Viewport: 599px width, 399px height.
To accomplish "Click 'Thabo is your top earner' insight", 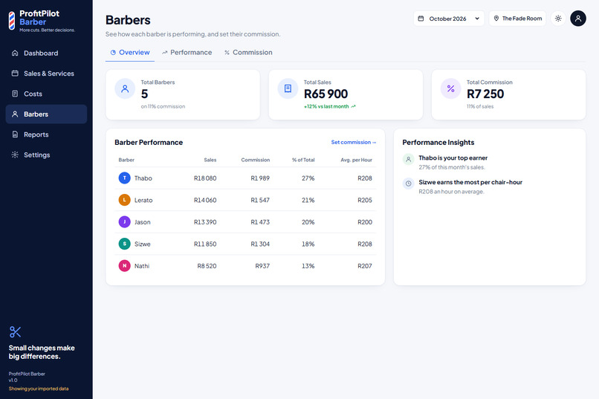I will click(x=453, y=158).
